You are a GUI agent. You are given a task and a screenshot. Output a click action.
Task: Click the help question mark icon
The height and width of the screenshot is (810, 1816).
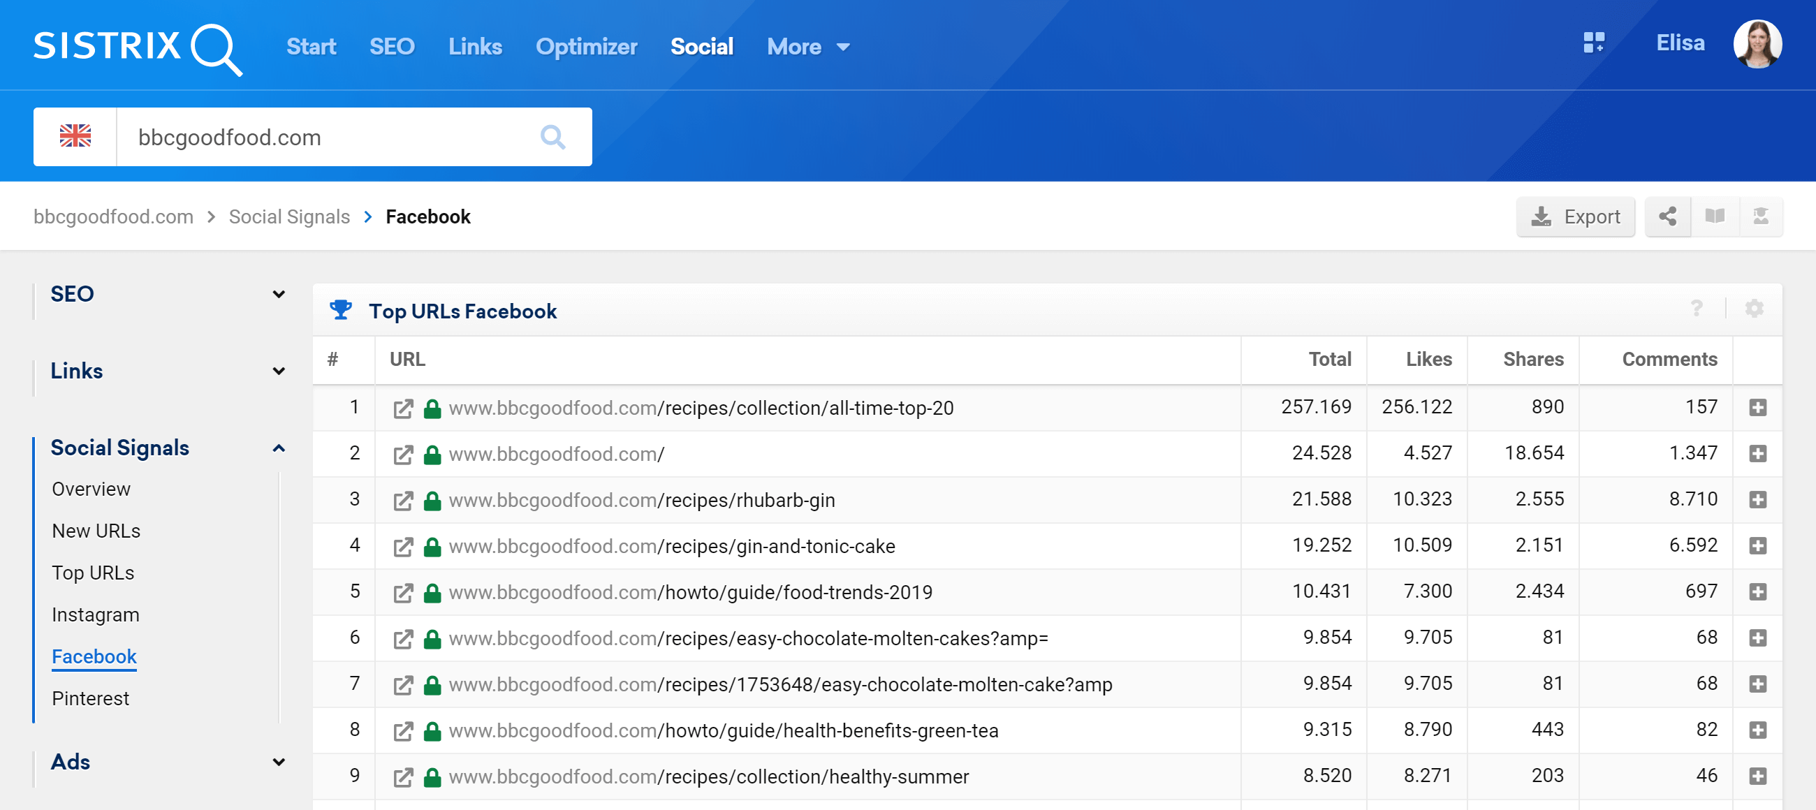click(1696, 309)
